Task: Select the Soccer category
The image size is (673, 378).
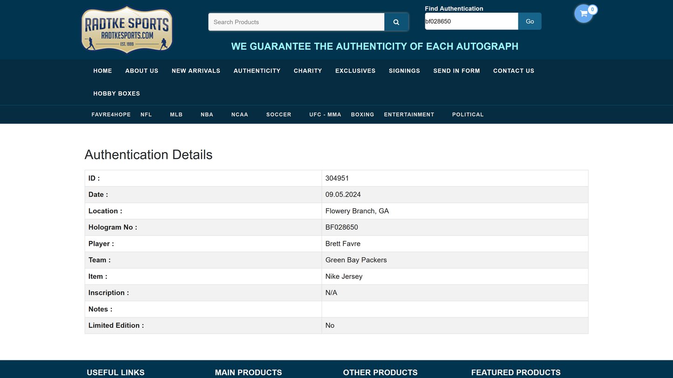Action: (279, 114)
